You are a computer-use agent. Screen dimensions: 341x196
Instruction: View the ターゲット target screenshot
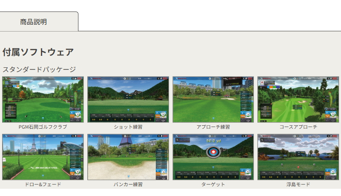[x=213, y=157]
